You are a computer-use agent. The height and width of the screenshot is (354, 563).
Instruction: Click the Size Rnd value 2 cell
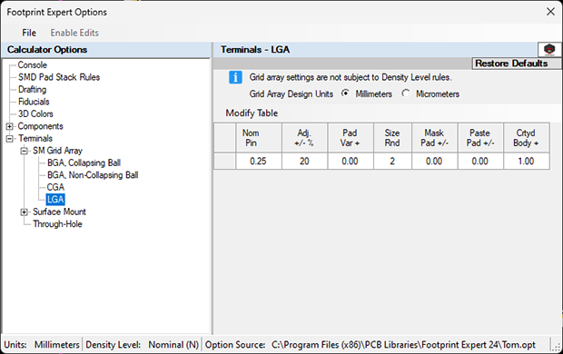(392, 162)
